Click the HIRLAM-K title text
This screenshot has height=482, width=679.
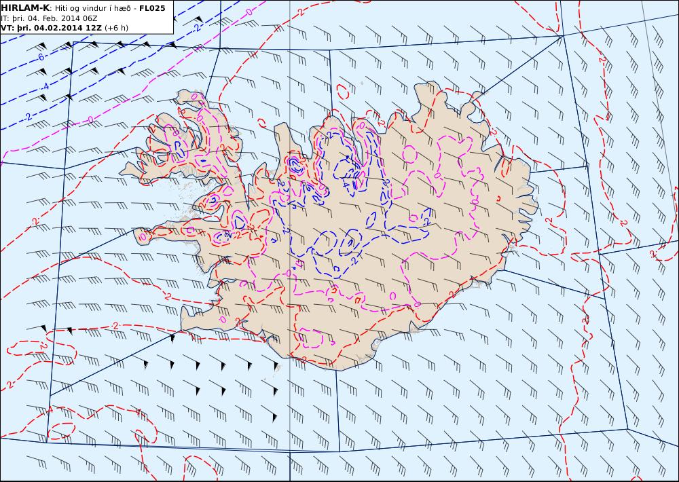click(25, 8)
